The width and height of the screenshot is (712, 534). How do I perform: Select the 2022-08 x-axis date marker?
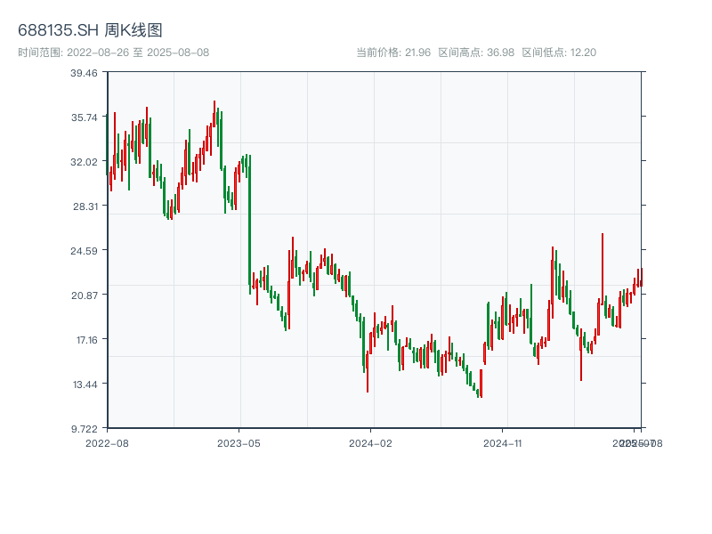[107, 442]
